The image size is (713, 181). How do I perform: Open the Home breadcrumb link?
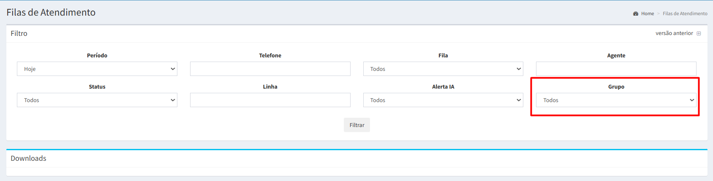647,14
